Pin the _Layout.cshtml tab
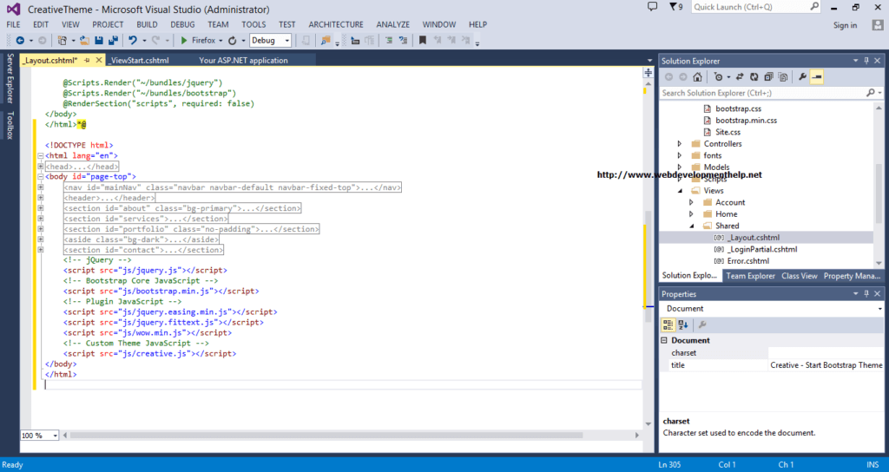The height and width of the screenshot is (472, 889). 87,60
